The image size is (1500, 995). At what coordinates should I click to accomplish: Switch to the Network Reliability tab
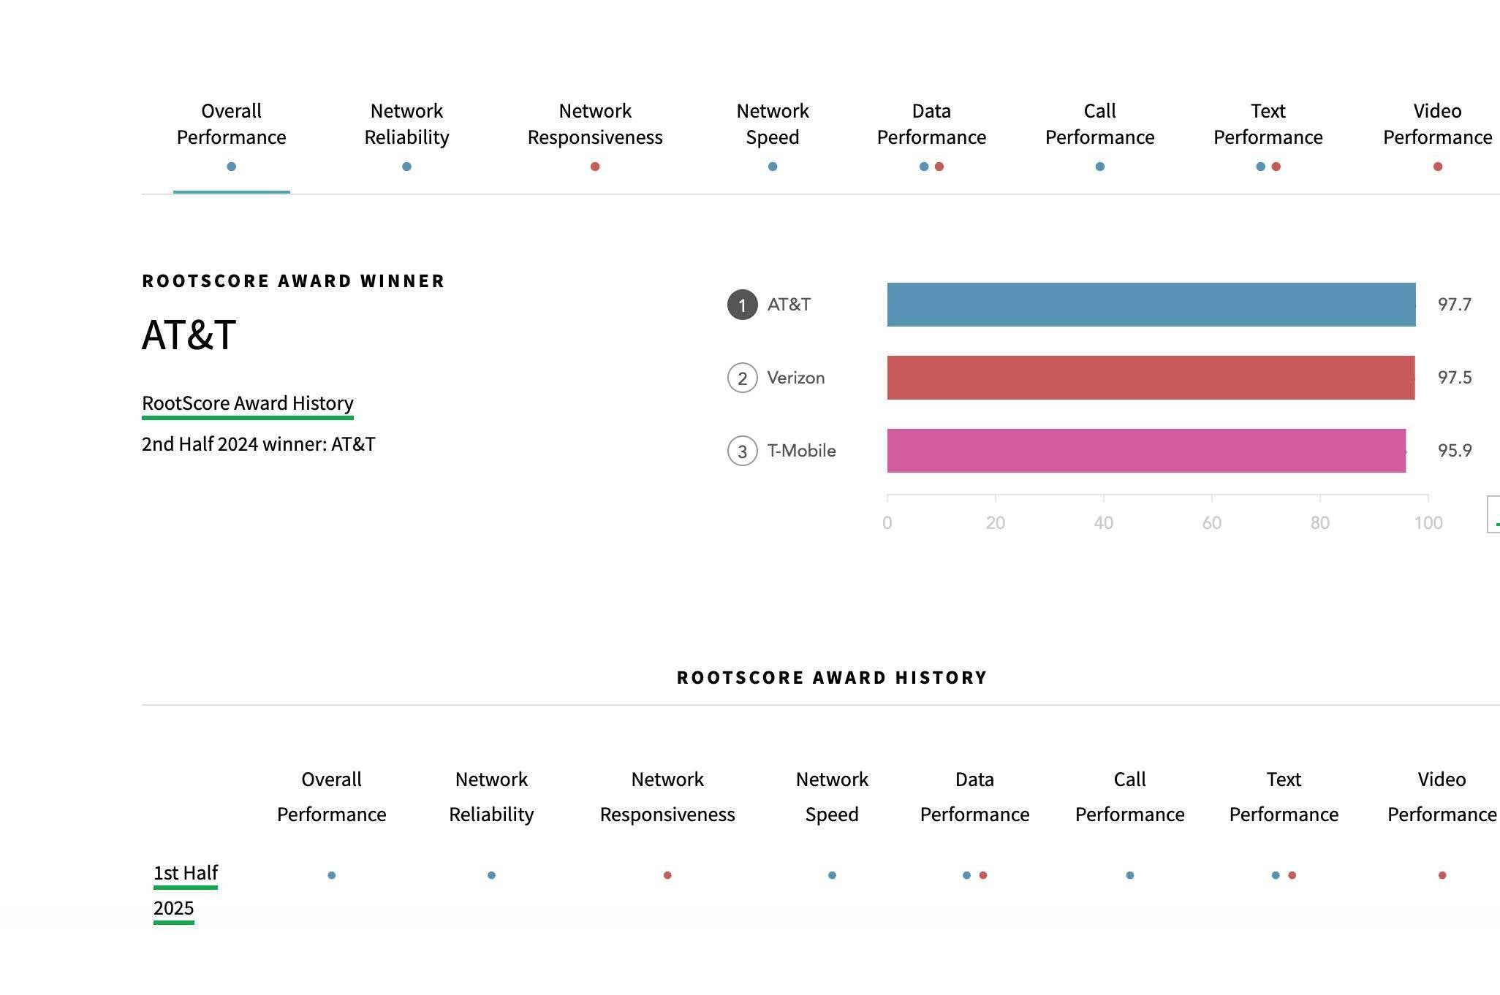tap(406, 137)
